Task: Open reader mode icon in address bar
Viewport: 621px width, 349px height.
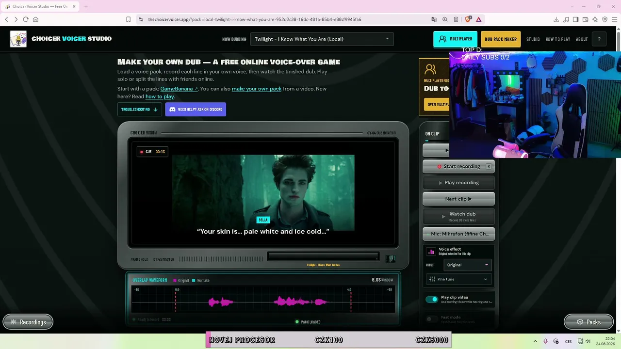Action: [456, 19]
